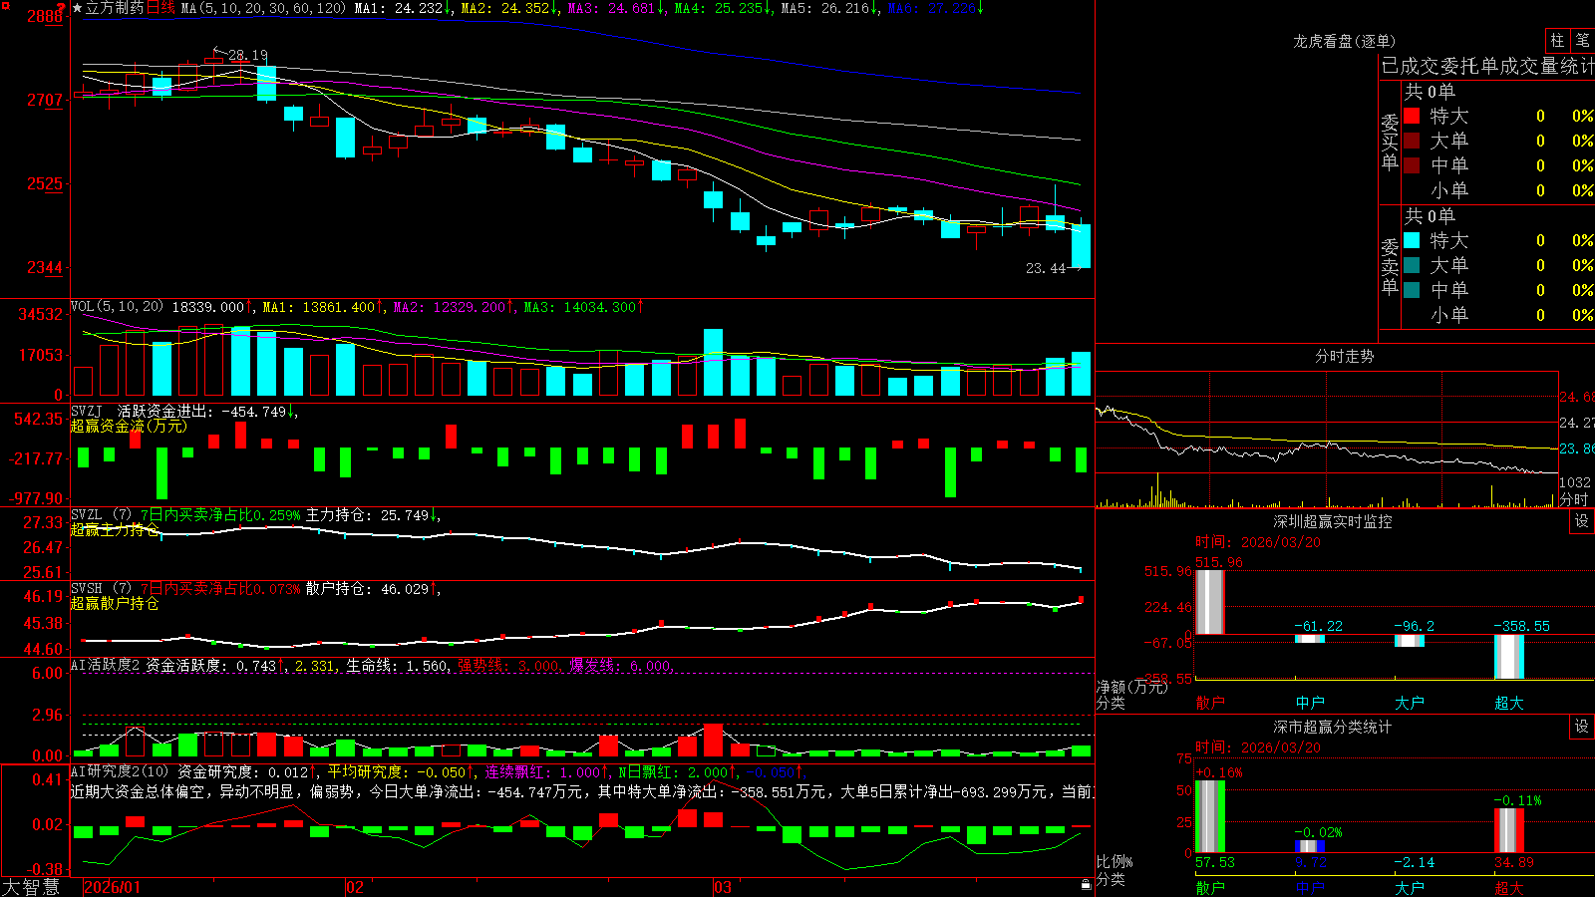Click the 超赢主力持仓 label
The width and height of the screenshot is (1595, 897).
[115, 529]
